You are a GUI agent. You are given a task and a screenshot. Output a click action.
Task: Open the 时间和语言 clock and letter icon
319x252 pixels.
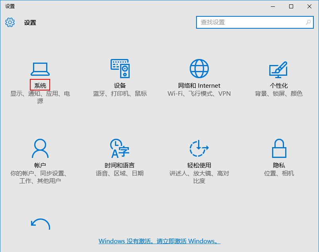pos(120,148)
